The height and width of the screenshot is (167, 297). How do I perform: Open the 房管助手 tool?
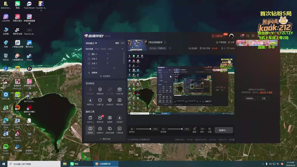100,130
